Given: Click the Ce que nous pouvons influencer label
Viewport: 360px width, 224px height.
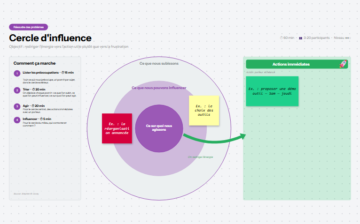Looking at the screenshot, I should tap(159, 88).
